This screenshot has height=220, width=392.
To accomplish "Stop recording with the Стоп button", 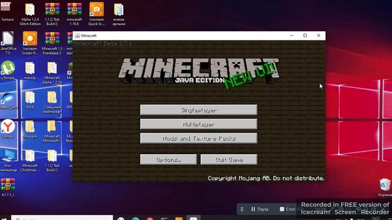I will 287,209.
